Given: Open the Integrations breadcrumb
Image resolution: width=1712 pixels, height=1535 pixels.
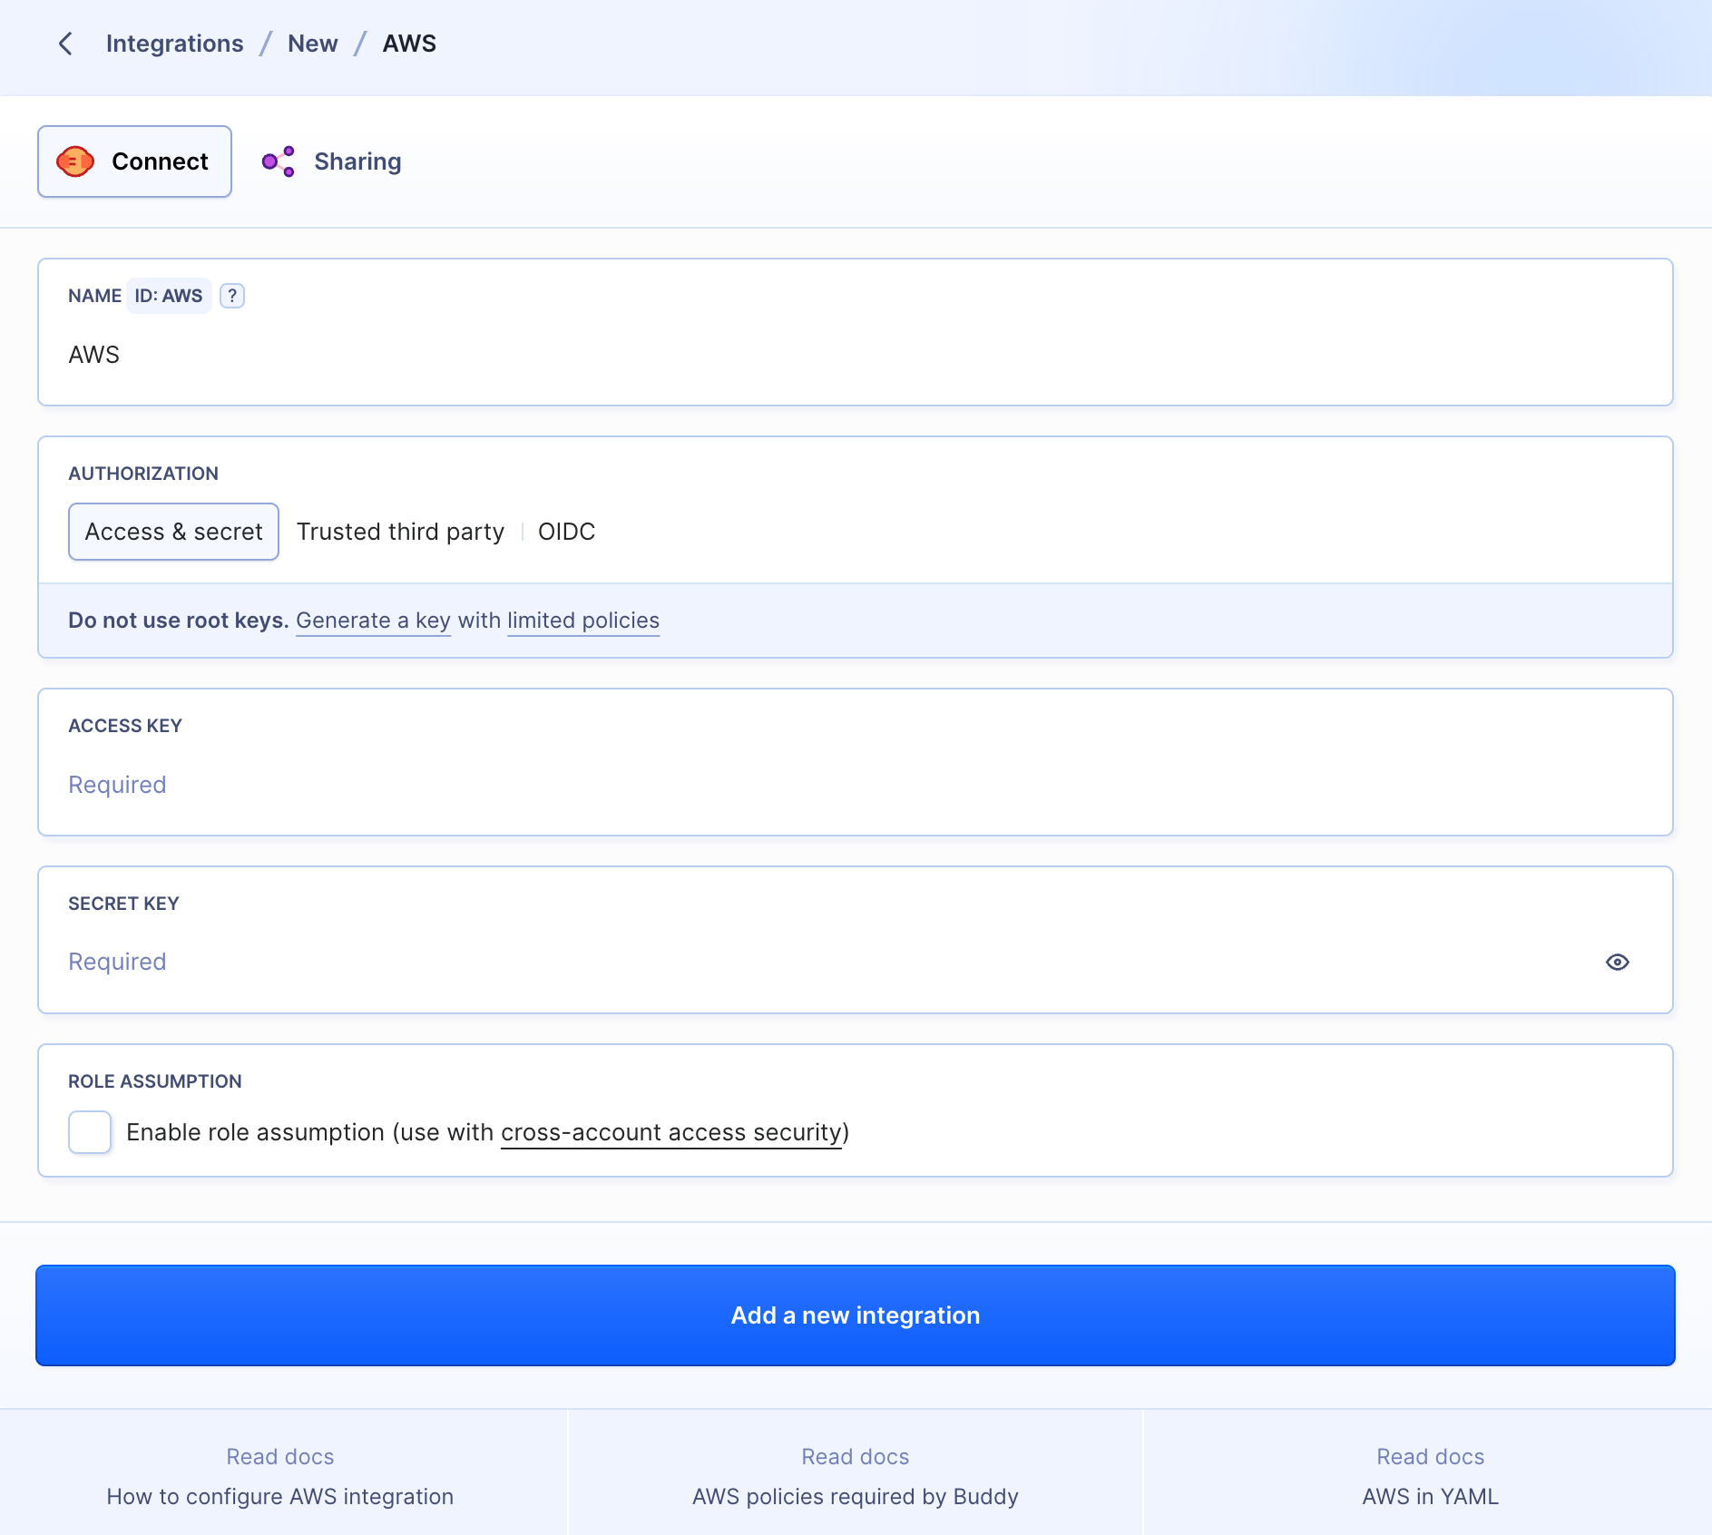Looking at the screenshot, I should pos(174,44).
